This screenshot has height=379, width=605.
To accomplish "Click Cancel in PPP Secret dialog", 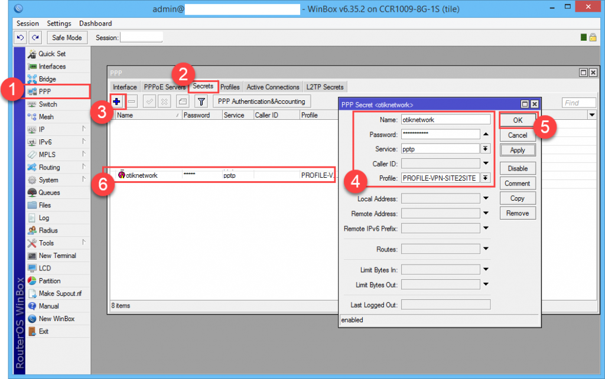I will pyautogui.click(x=518, y=135).
